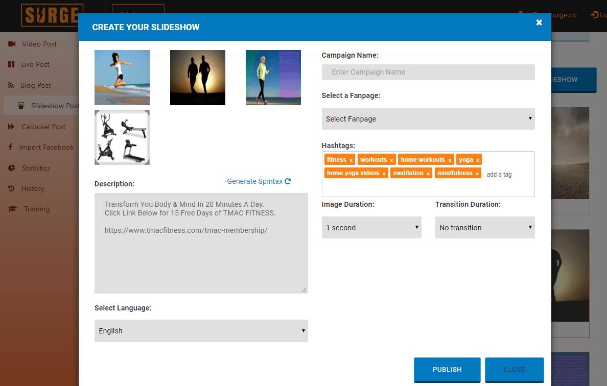Remove the yoga hashtag

tap(478, 160)
